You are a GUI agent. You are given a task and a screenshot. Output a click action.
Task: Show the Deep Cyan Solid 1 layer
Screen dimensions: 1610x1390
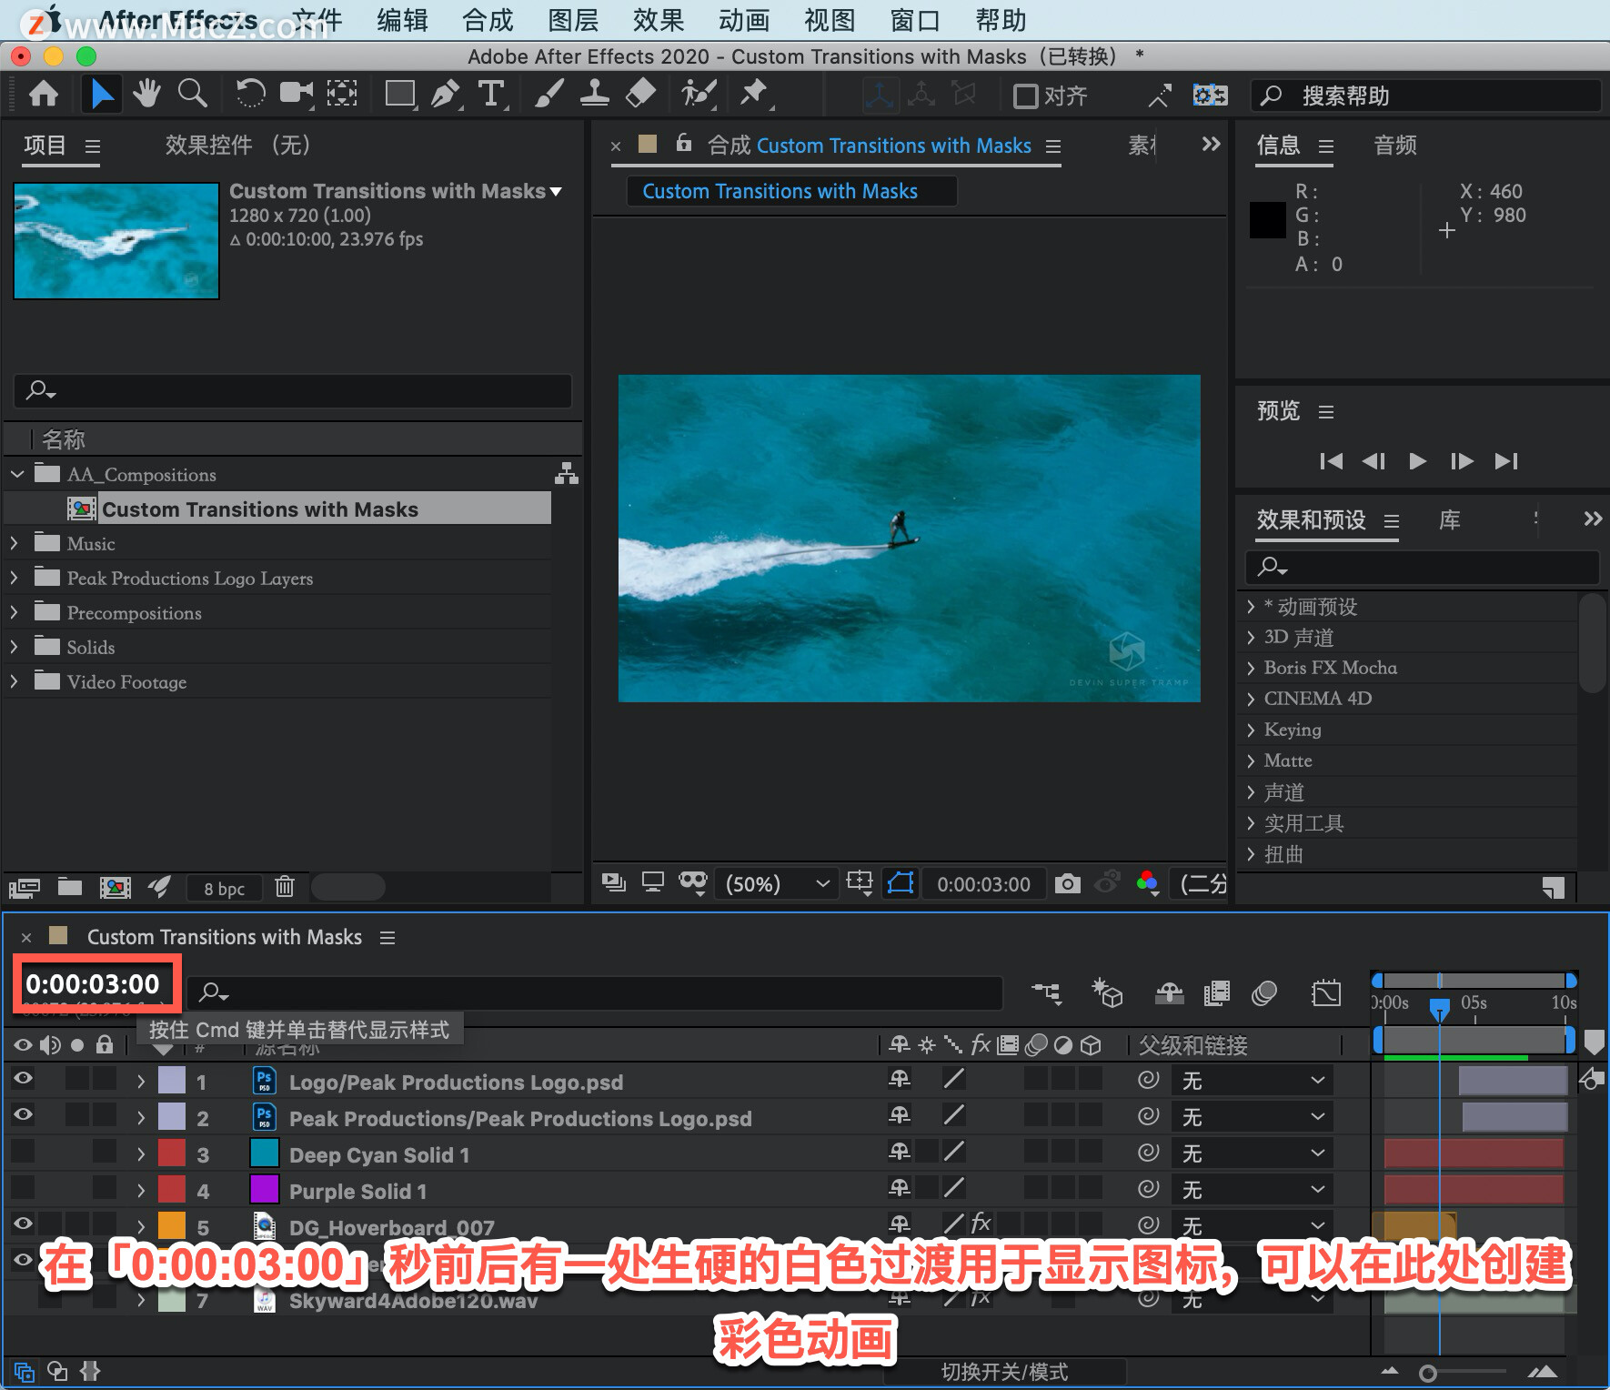[23, 1152]
